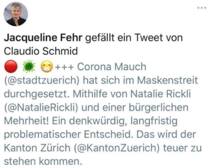
Task: Click Jacqueline Fehr's profile picture
Action: tap(16, 14)
